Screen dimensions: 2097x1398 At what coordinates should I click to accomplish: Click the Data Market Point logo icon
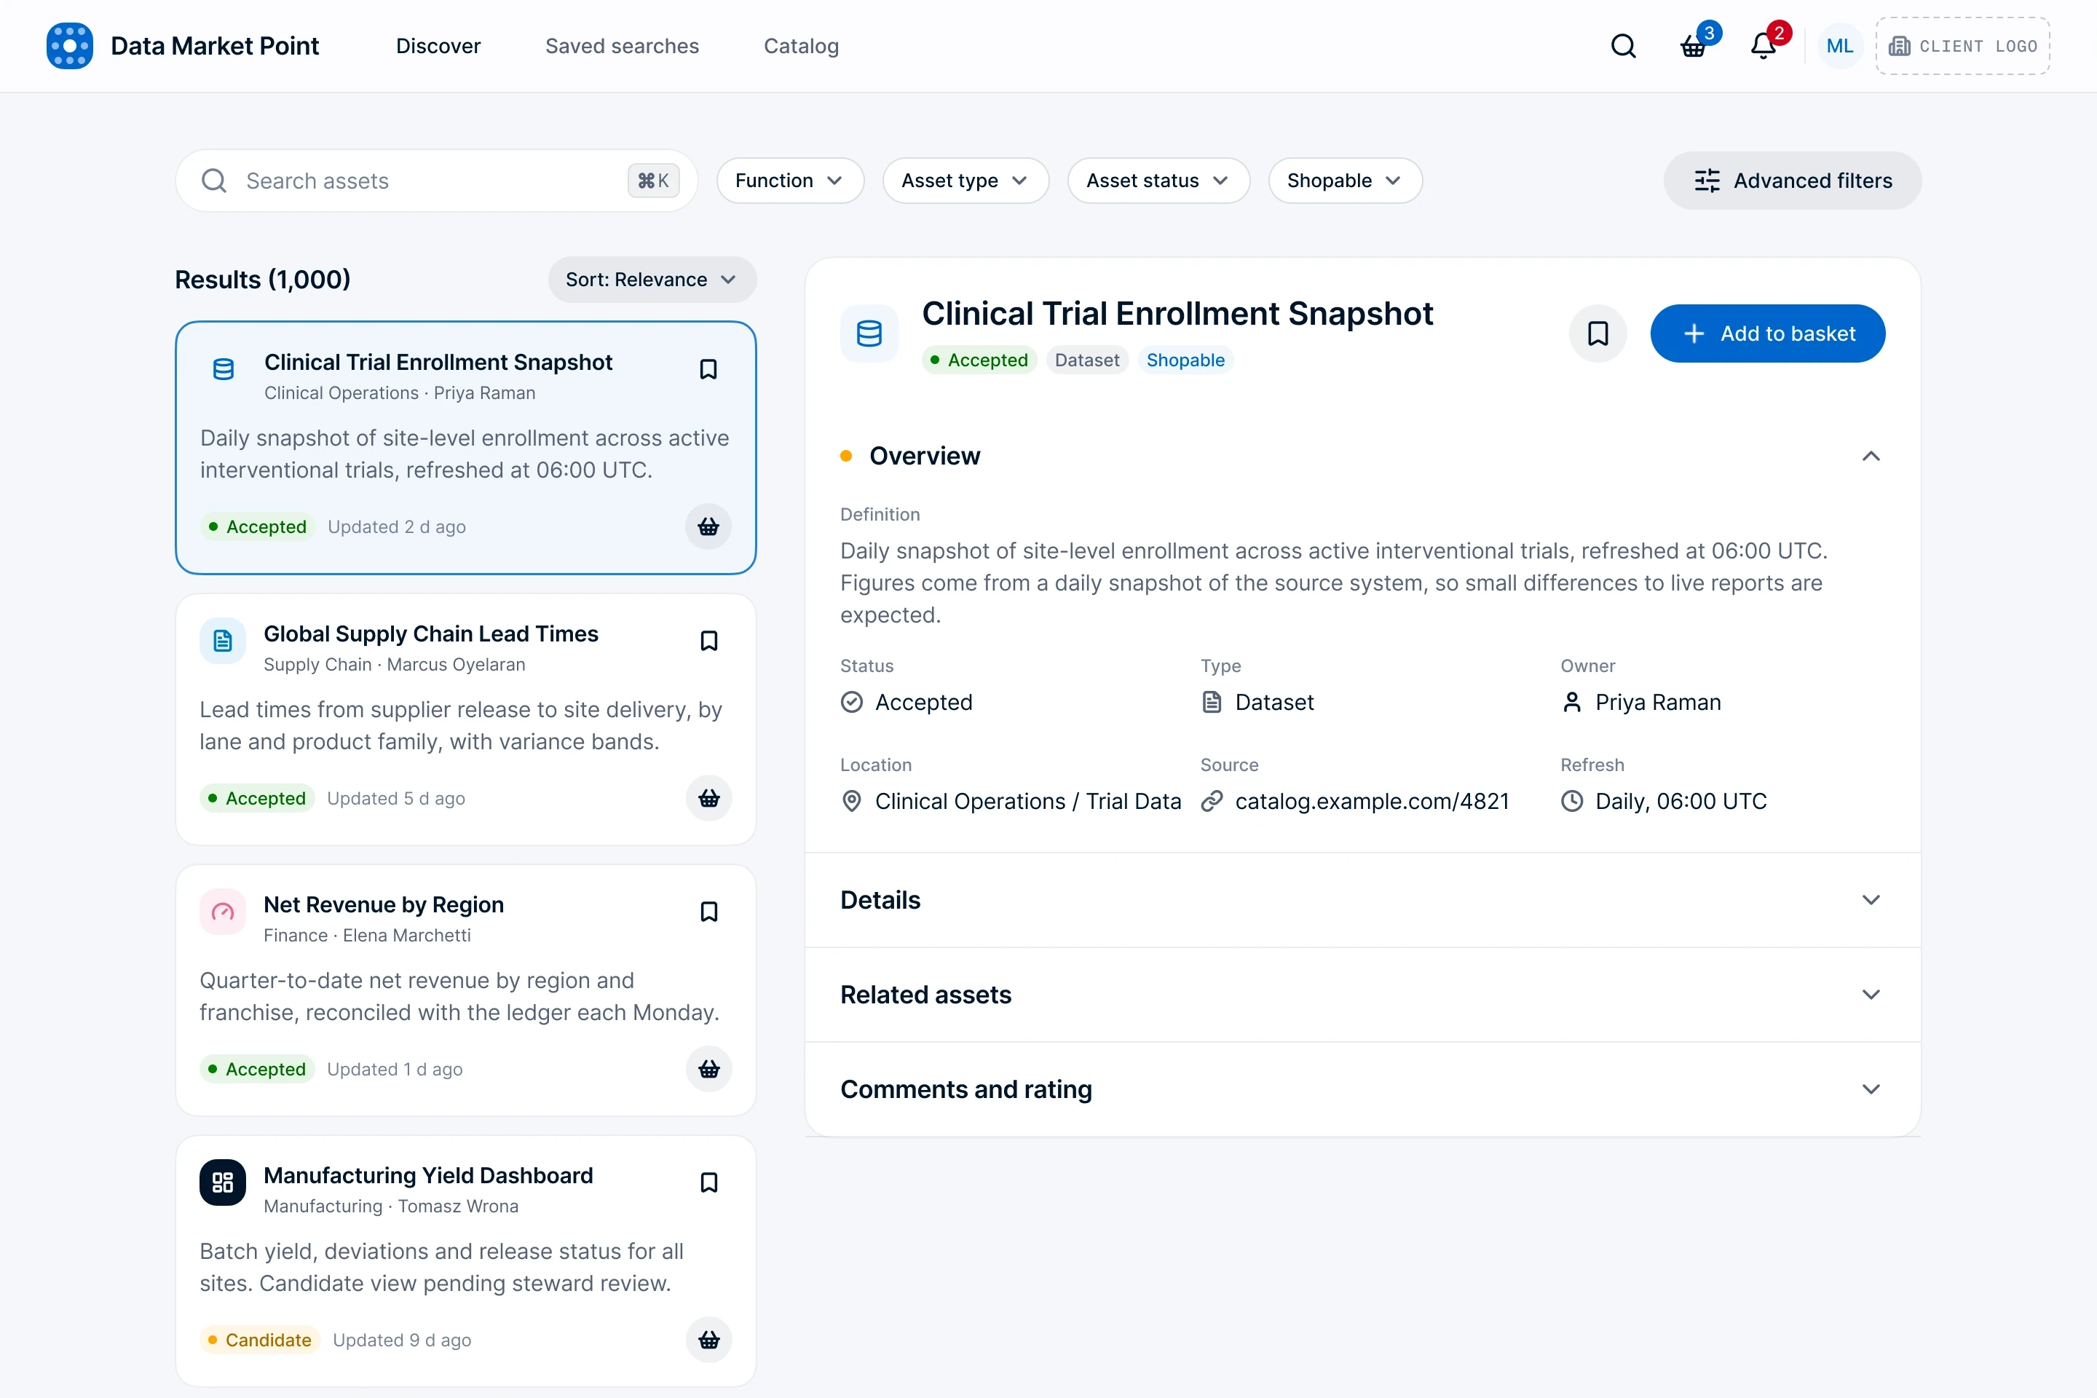[70, 45]
